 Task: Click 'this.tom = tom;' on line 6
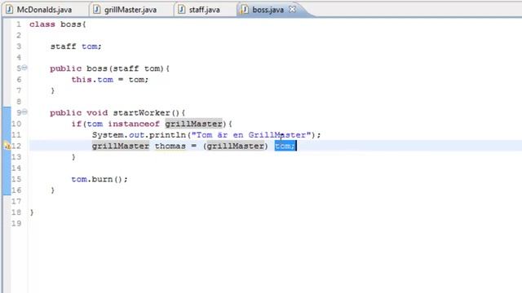point(110,80)
